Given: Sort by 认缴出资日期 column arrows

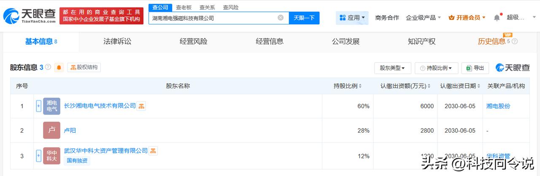Looking at the screenshot, I should (479, 86).
